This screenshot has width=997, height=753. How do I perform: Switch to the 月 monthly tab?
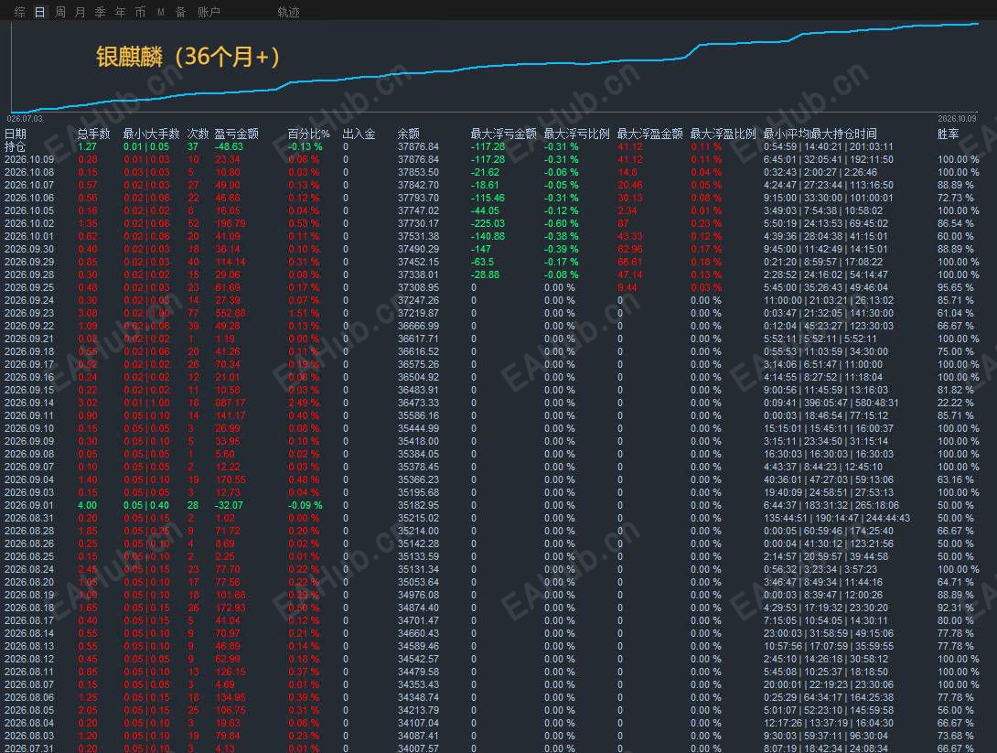click(80, 12)
